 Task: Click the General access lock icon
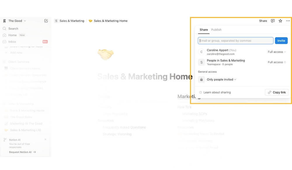[201, 79]
